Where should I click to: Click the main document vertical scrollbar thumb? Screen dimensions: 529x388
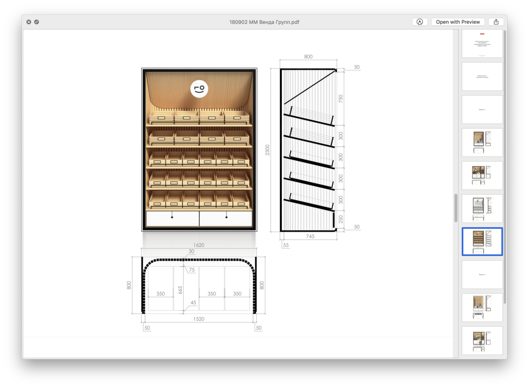[x=456, y=208]
